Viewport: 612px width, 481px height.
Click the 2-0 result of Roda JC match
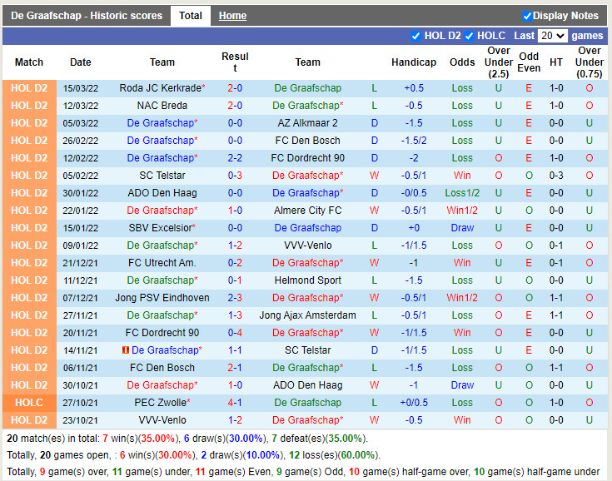click(235, 88)
